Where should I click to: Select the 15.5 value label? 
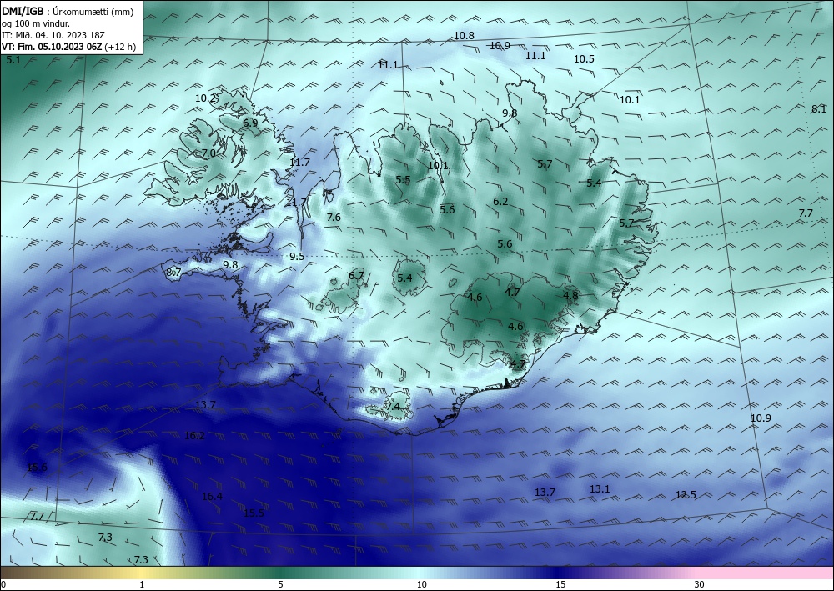pyautogui.click(x=254, y=513)
